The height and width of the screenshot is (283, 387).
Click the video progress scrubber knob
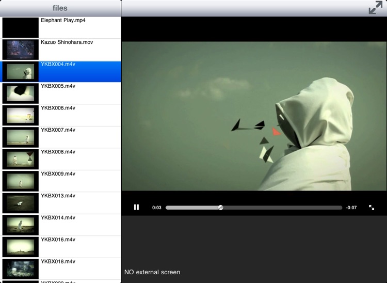pyautogui.click(x=221, y=208)
